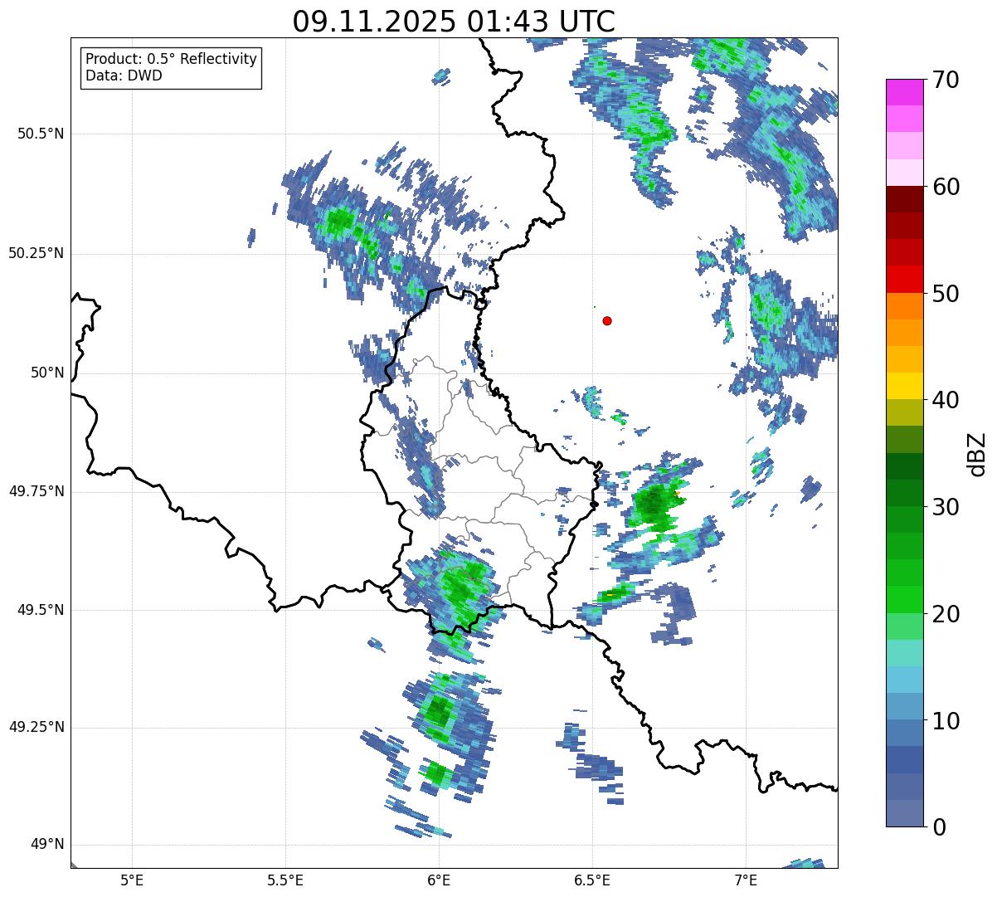Pick the bright green swatch just above 20 dBZ
Screen dimensions: 997x897
(904, 600)
